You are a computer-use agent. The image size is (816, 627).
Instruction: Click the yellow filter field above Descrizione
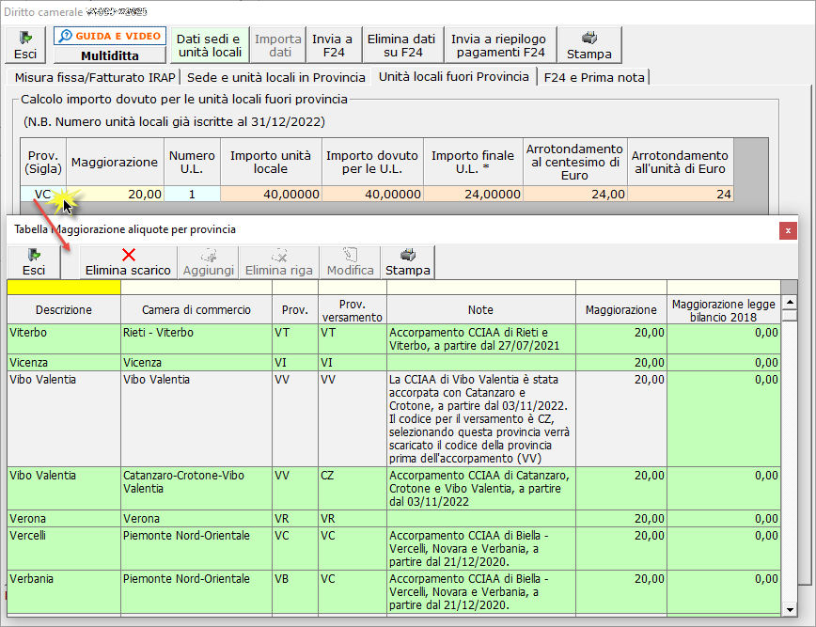[63, 288]
